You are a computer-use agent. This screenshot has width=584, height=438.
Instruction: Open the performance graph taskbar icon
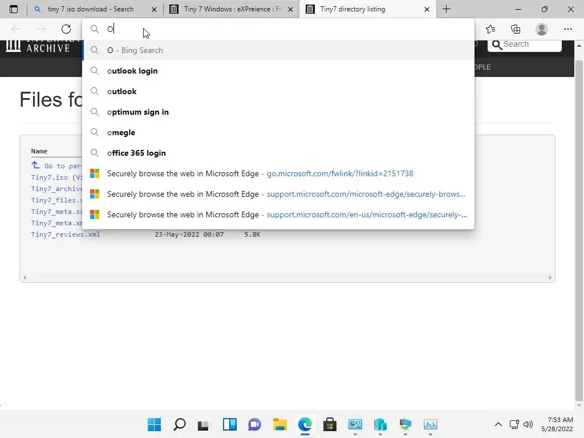(x=430, y=424)
